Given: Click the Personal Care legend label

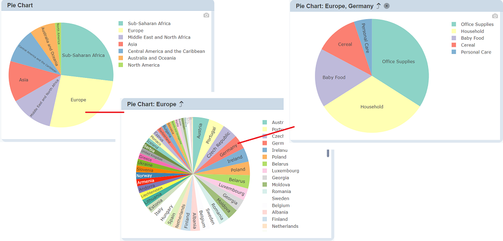Looking at the screenshot, I should click(x=476, y=52).
